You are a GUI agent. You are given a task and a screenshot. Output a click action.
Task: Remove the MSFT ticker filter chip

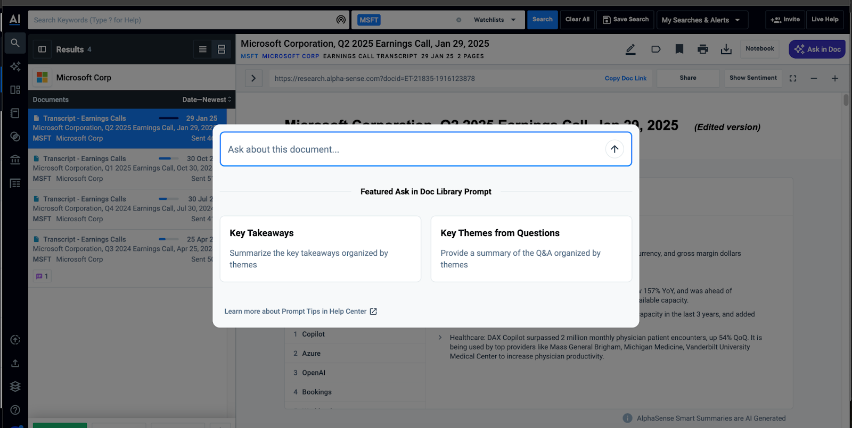(458, 20)
